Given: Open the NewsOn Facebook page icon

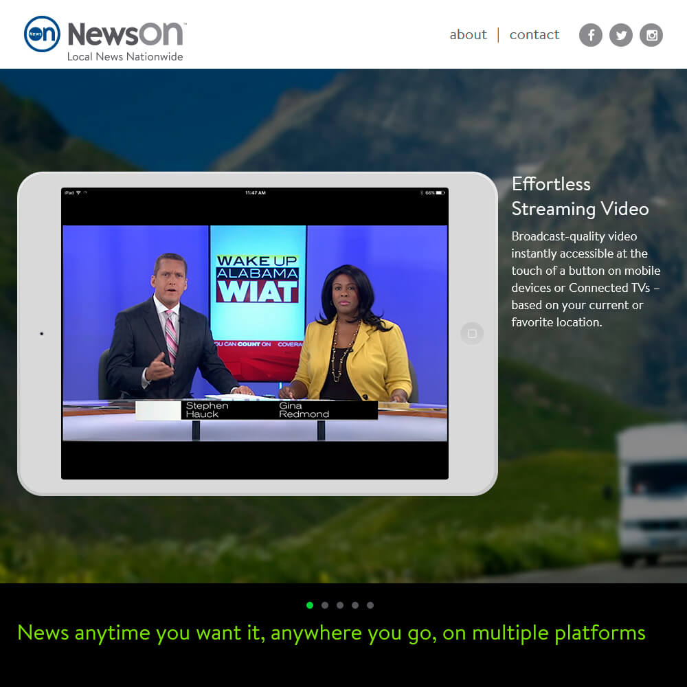Looking at the screenshot, I should click(x=591, y=35).
